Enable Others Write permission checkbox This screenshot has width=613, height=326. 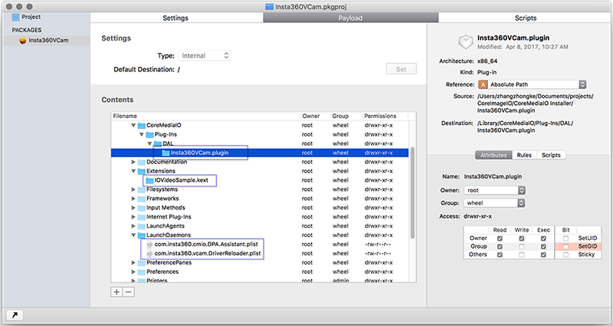click(x=522, y=255)
